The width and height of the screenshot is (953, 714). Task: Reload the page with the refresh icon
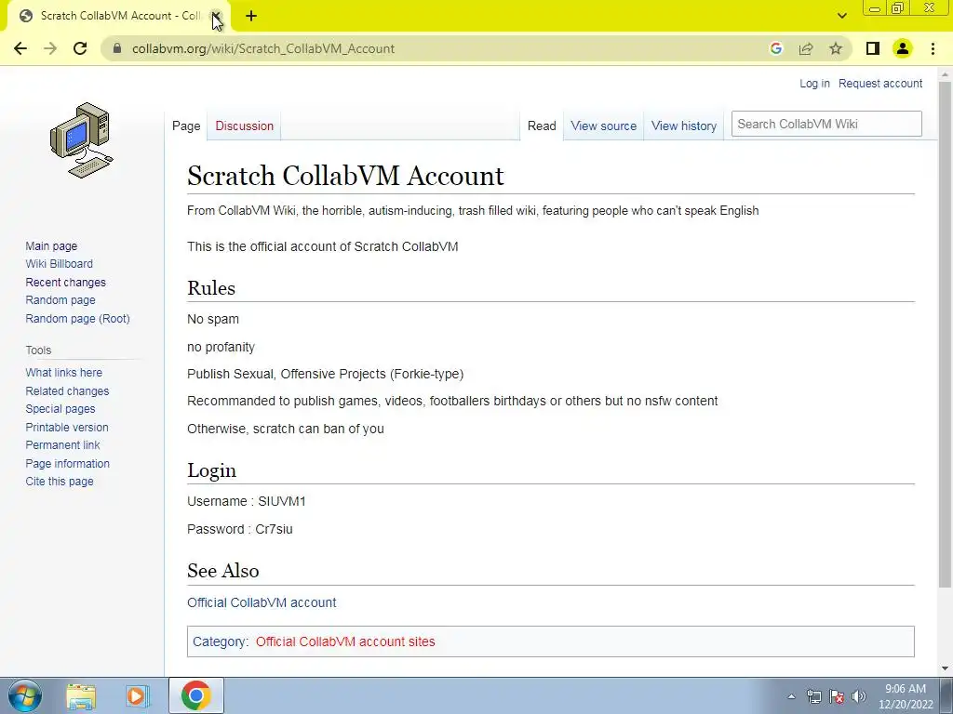coord(80,48)
